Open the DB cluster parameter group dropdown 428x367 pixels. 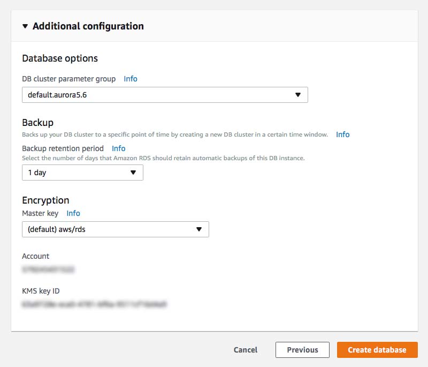point(165,95)
